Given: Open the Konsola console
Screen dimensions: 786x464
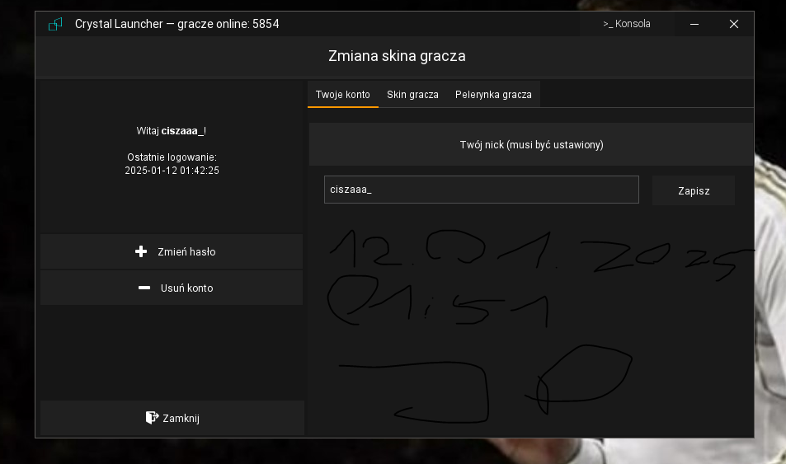Looking at the screenshot, I should [627, 24].
